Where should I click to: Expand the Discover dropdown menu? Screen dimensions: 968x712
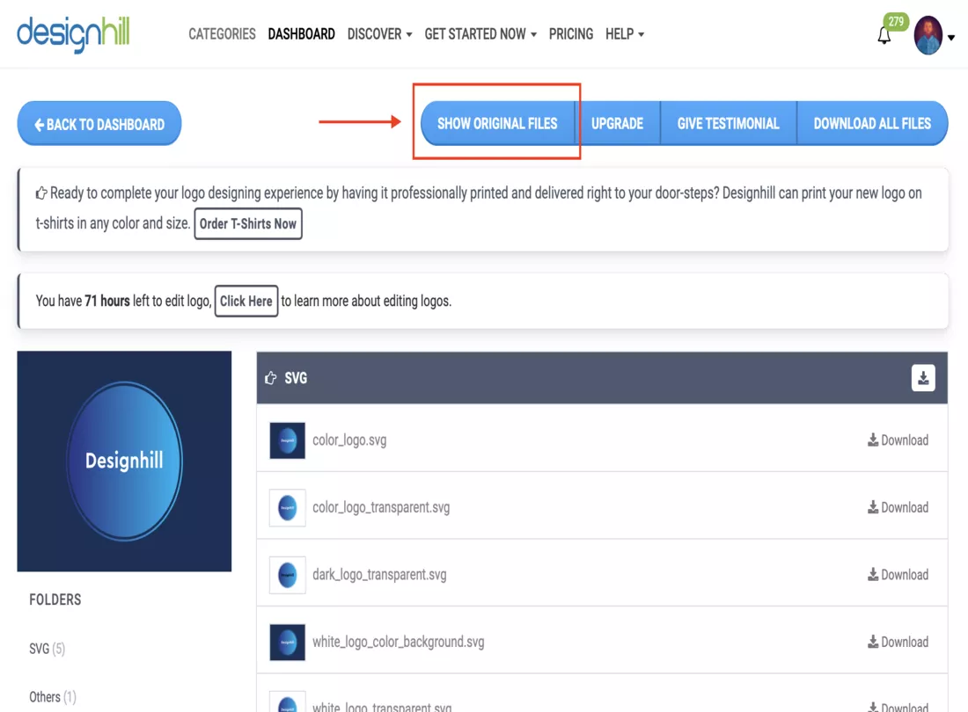tap(379, 34)
